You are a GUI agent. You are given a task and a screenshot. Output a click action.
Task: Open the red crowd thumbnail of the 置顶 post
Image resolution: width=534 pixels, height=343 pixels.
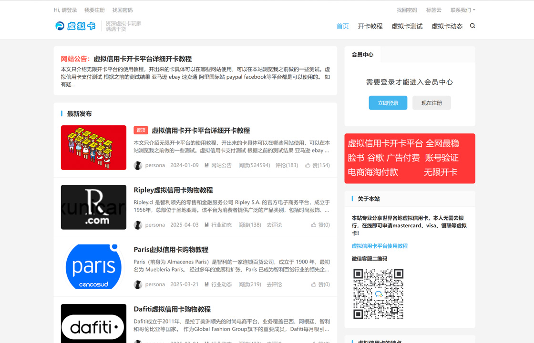point(93,148)
